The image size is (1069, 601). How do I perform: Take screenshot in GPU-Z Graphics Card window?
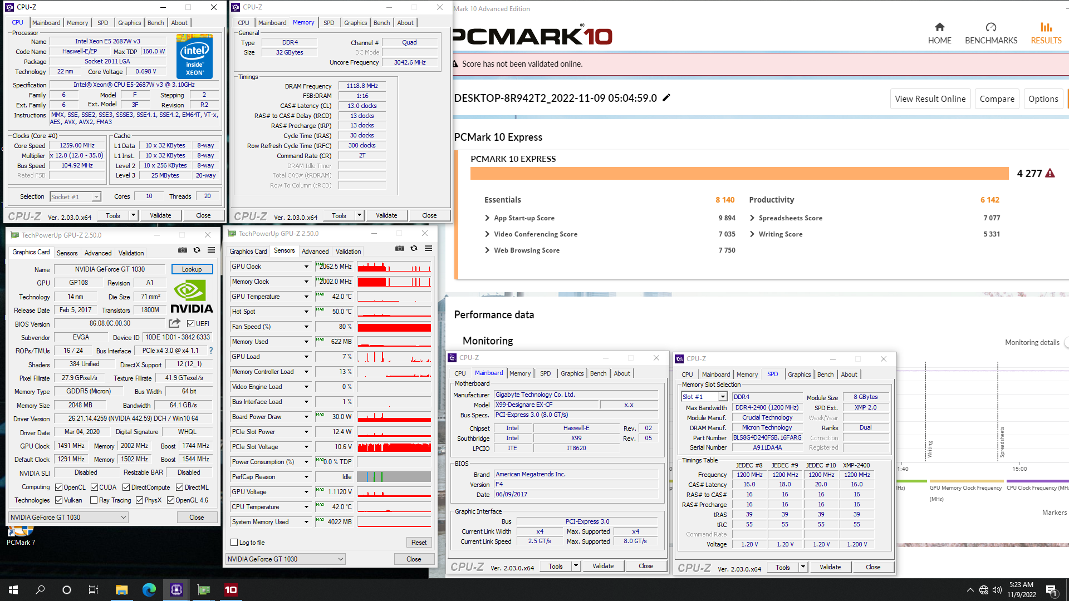(x=182, y=250)
